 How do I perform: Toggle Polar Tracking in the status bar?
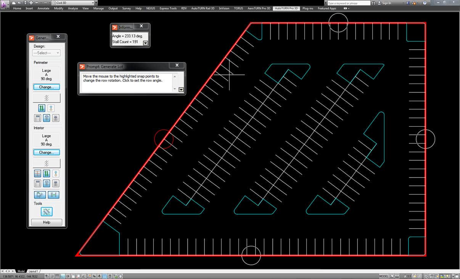[x=68, y=276]
